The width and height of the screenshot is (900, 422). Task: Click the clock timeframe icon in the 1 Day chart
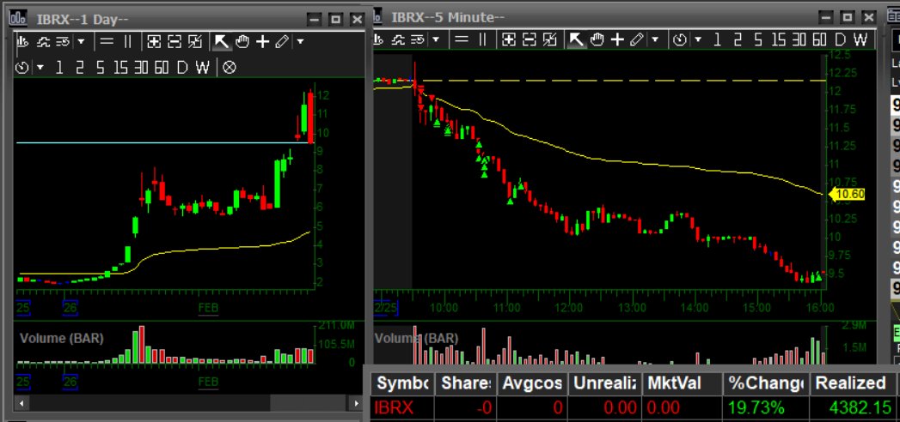pos(21,68)
